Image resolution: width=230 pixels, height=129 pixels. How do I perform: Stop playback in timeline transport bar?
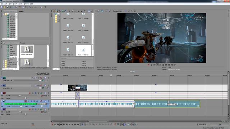click(66, 124)
